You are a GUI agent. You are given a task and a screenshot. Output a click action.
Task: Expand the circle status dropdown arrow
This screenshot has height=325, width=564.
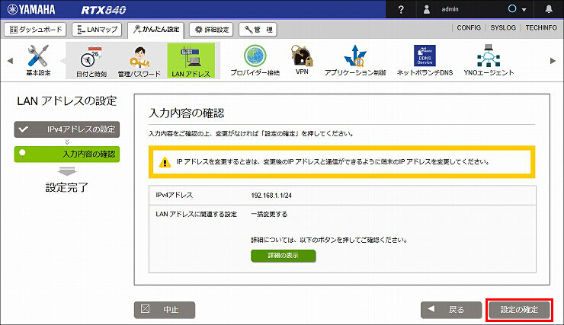pyautogui.click(x=524, y=10)
